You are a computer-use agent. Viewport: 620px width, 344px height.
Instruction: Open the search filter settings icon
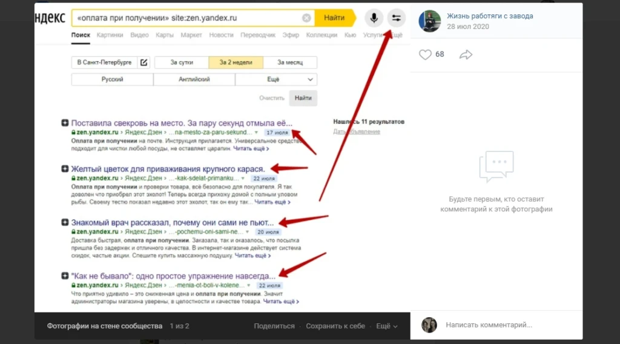coord(396,18)
